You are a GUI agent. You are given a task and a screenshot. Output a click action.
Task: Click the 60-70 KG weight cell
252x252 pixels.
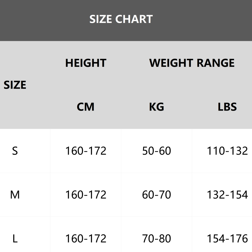point(157,195)
